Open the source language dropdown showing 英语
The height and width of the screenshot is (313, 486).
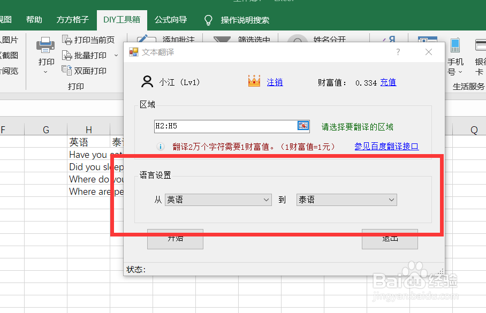tap(218, 200)
